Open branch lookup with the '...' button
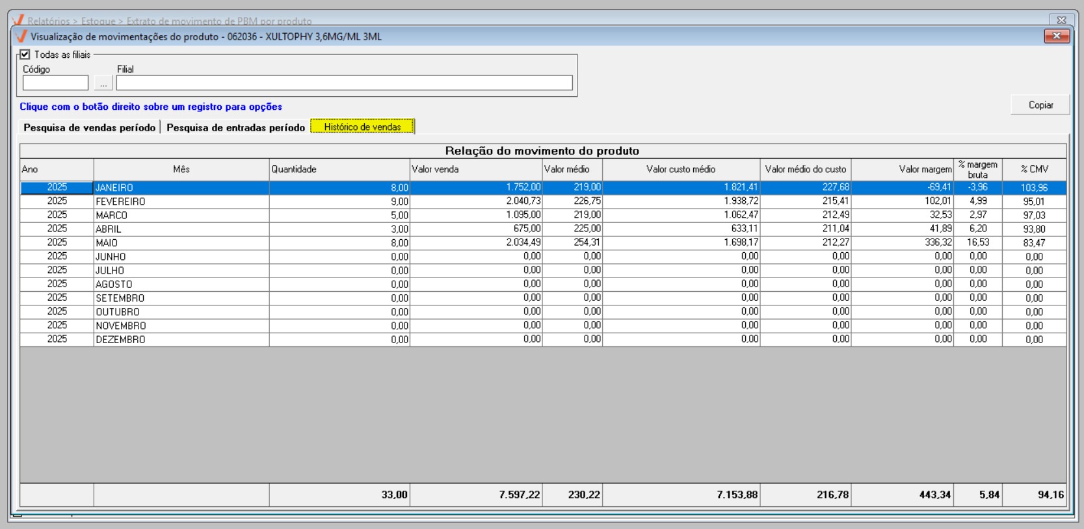This screenshot has height=529, width=1084. click(103, 83)
